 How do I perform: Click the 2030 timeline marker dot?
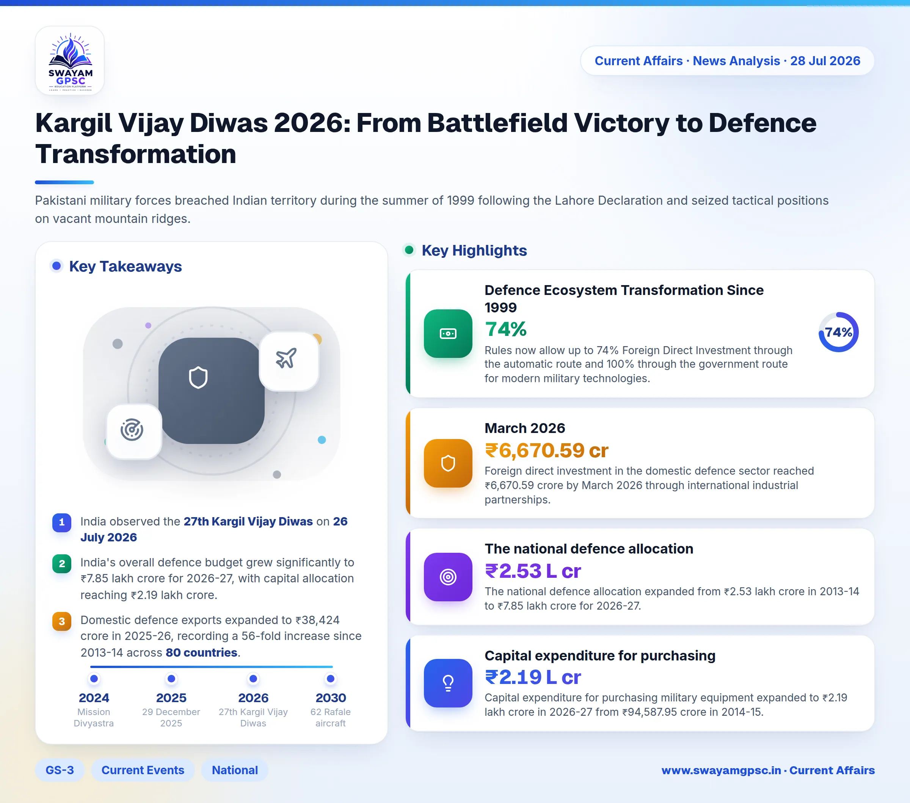(x=331, y=679)
